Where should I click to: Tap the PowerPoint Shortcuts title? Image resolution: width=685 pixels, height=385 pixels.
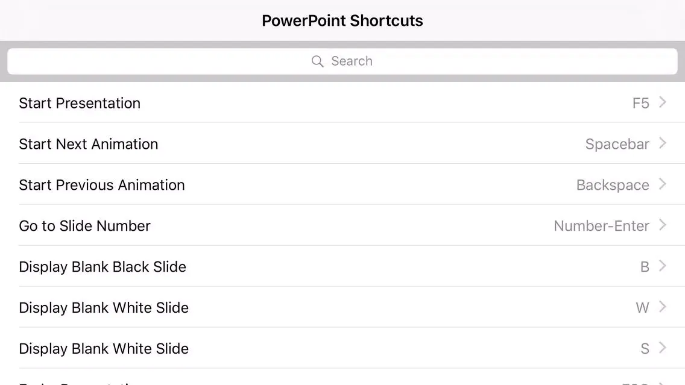342,20
